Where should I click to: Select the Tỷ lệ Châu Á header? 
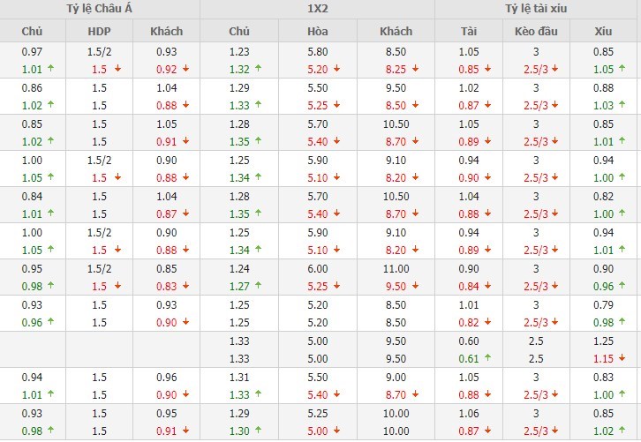click(x=100, y=9)
